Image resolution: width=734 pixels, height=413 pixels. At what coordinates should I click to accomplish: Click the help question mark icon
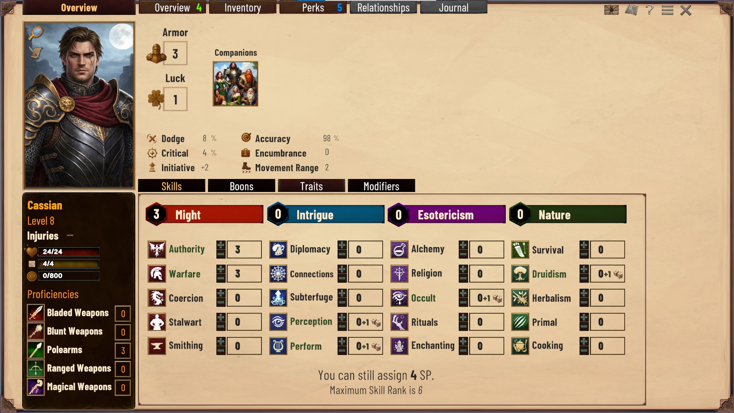[x=649, y=10]
